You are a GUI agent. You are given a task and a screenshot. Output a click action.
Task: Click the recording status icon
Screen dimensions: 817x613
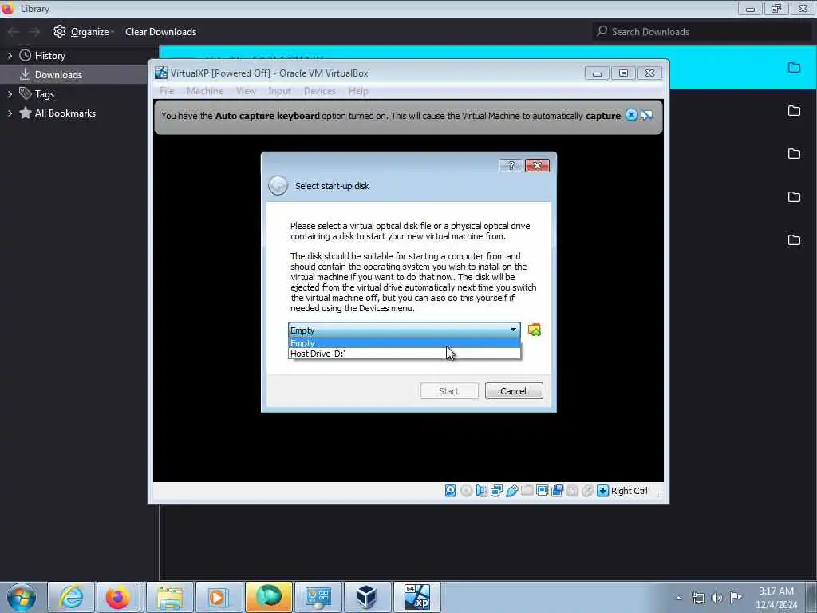[x=557, y=491]
